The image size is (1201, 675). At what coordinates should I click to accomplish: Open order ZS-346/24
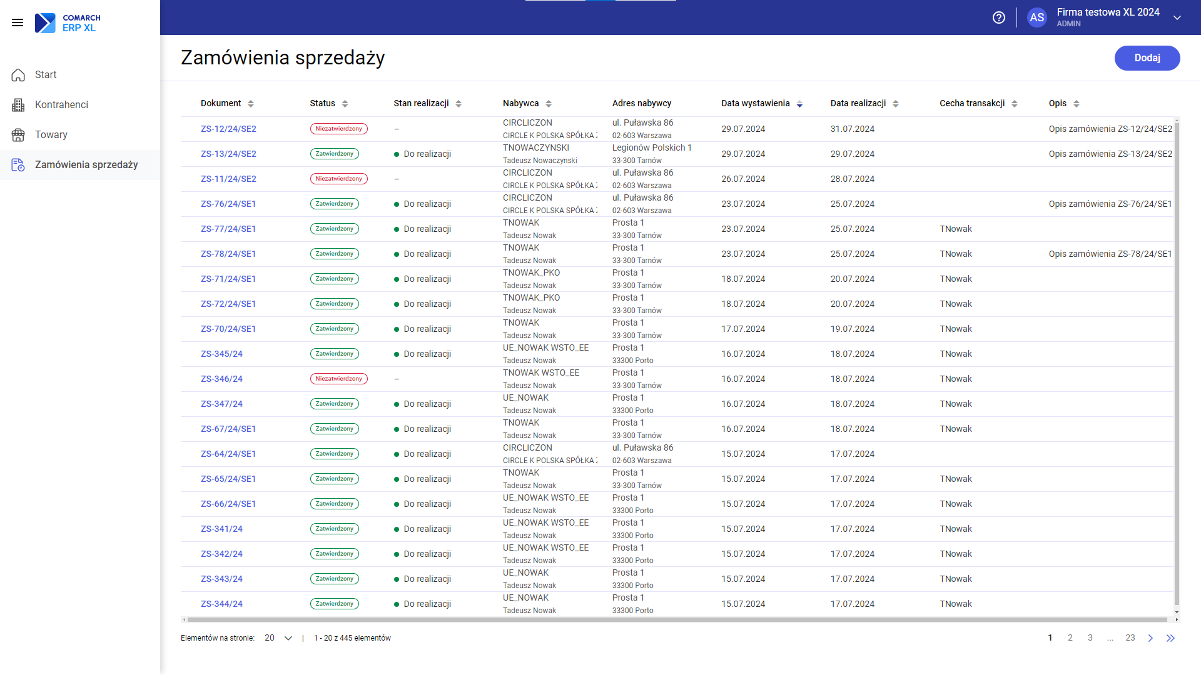pos(221,379)
